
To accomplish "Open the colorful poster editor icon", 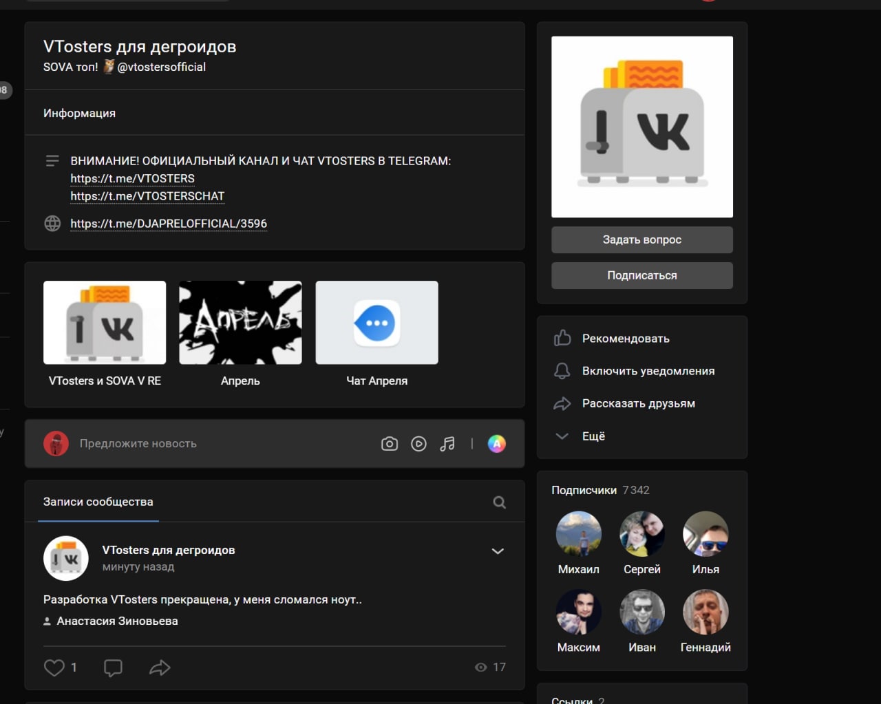I will click(497, 444).
